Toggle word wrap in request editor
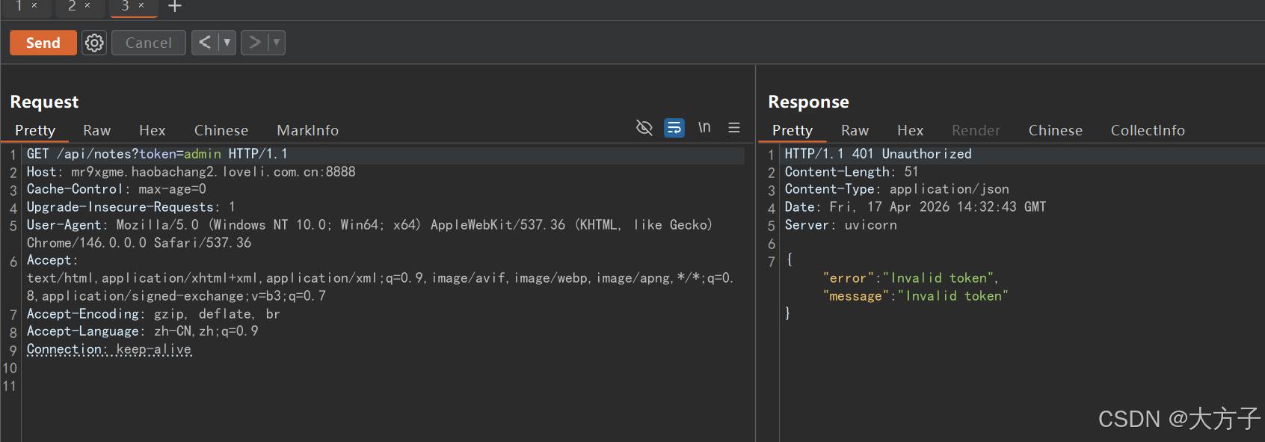Viewport: 1265px width, 442px height. point(674,128)
